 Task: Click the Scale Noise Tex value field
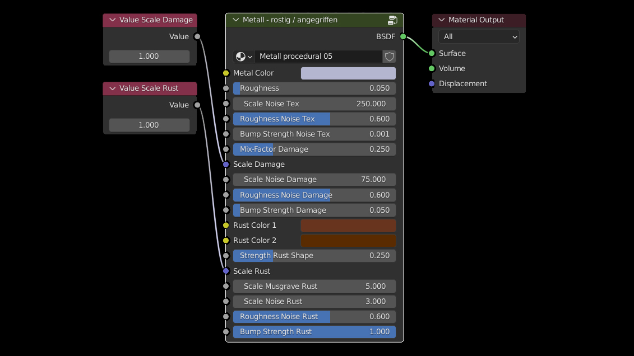314,104
